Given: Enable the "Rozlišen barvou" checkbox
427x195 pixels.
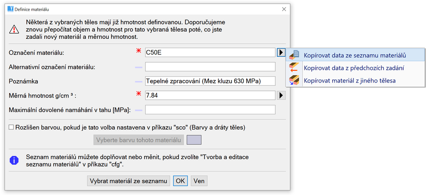Looking at the screenshot, I should pyautogui.click(x=11, y=128).
